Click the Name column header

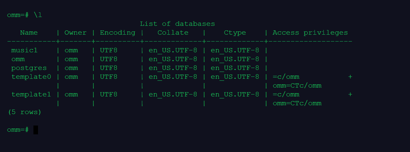[x=29, y=33]
